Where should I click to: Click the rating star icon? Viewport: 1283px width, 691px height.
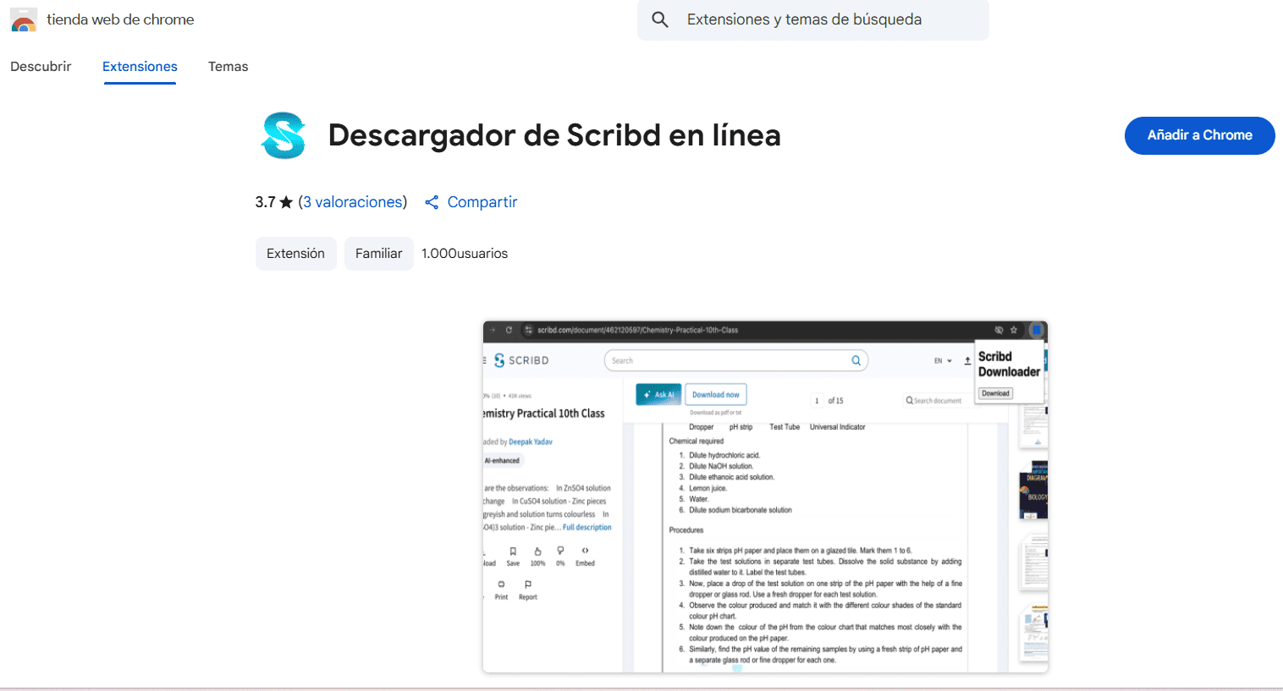pyautogui.click(x=286, y=202)
